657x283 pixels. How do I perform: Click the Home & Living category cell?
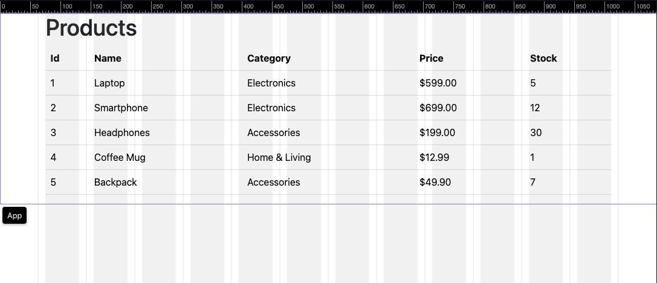[279, 158]
